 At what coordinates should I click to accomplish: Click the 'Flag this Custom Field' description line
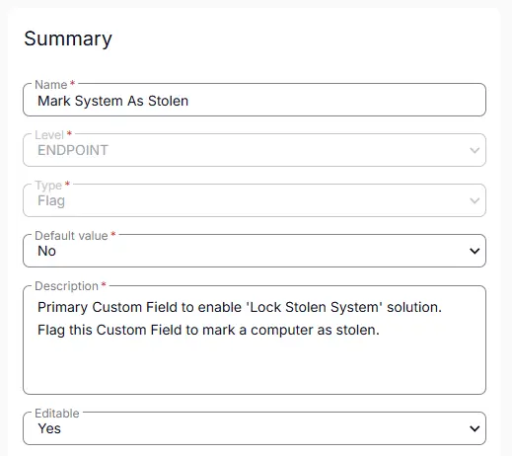[x=208, y=330]
